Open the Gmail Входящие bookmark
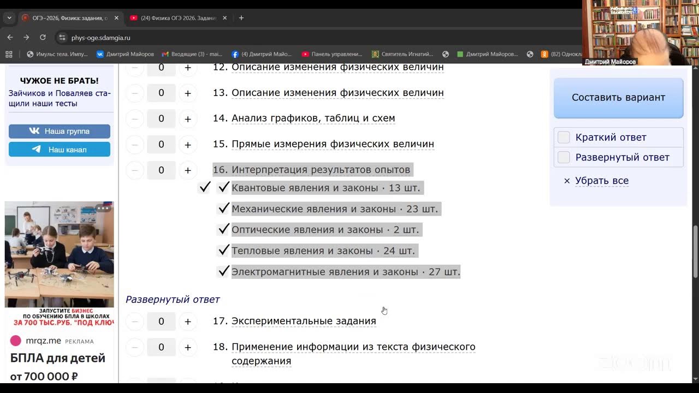The width and height of the screenshot is (699, 393). [192, 54]
